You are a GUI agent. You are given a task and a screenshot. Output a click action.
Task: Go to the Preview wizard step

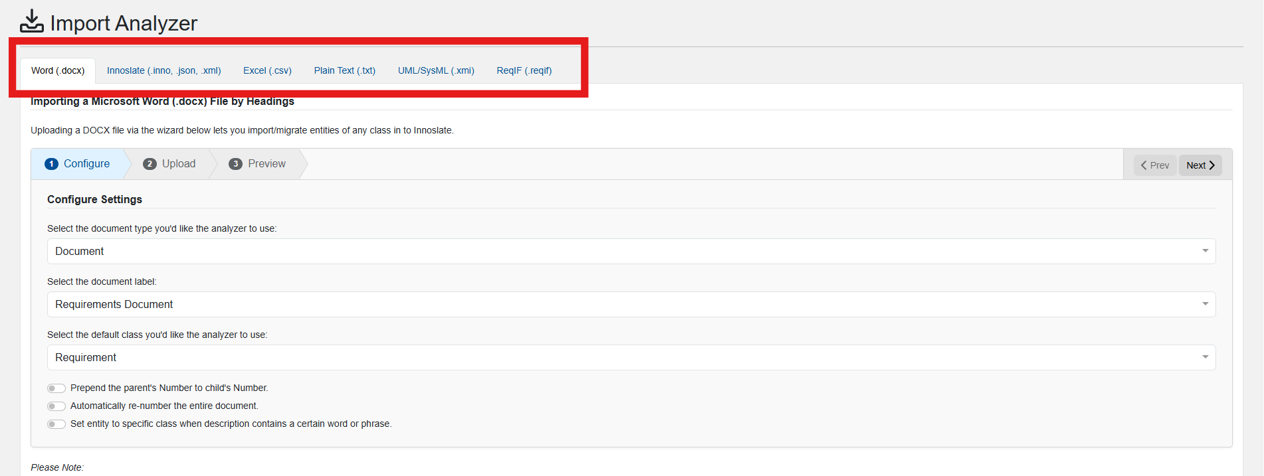[257, 164]
